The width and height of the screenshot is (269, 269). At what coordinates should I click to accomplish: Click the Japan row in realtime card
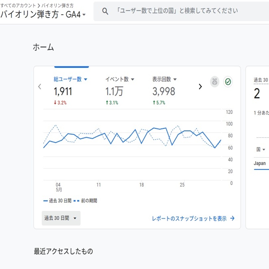tap(260, 163)
